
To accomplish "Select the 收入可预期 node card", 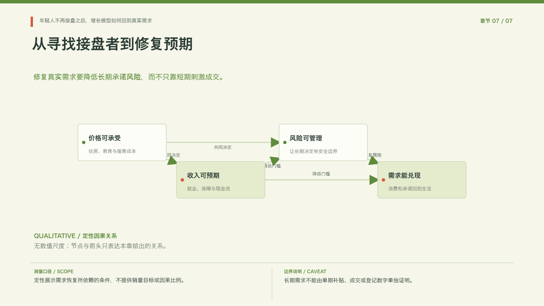I will pyautogui.click(x=221, y=180).
